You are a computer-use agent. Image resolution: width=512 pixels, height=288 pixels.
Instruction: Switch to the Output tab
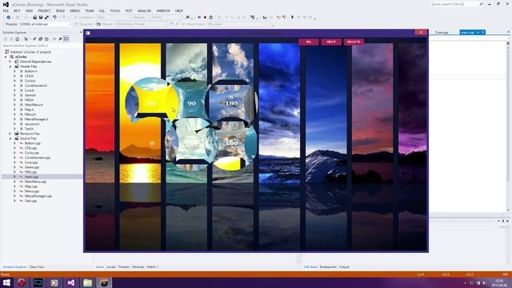(344, 267)
